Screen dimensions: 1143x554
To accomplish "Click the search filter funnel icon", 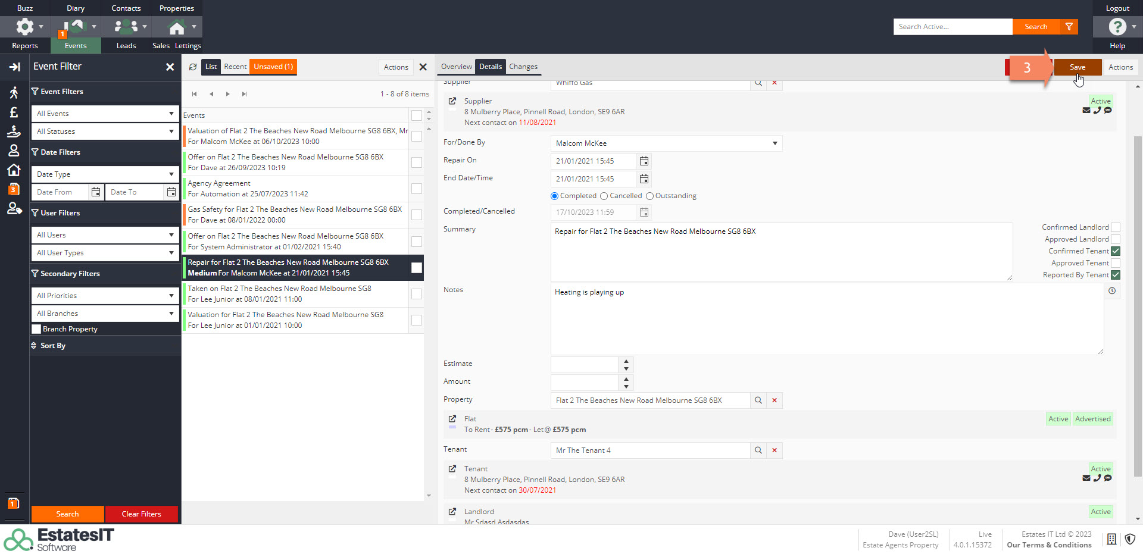I will pos(1069,27).
